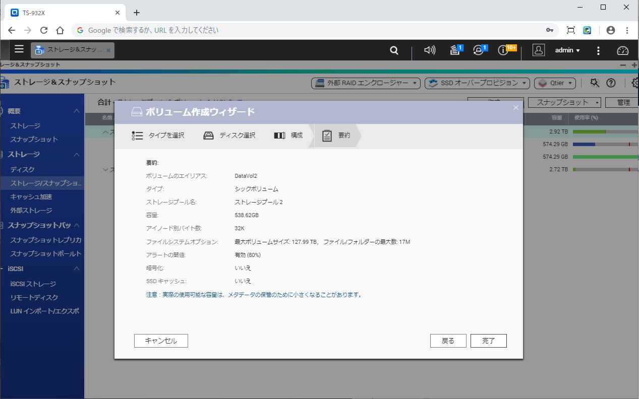
Task: Click the browser address bar
Action: 313,30
